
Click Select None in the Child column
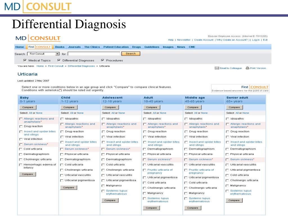pyautogui.click(x=80, y=113)
